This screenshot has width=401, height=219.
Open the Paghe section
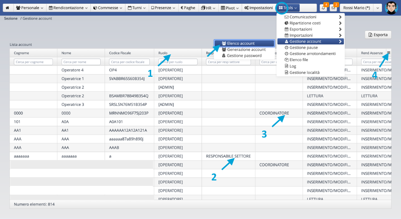point(188,8)
